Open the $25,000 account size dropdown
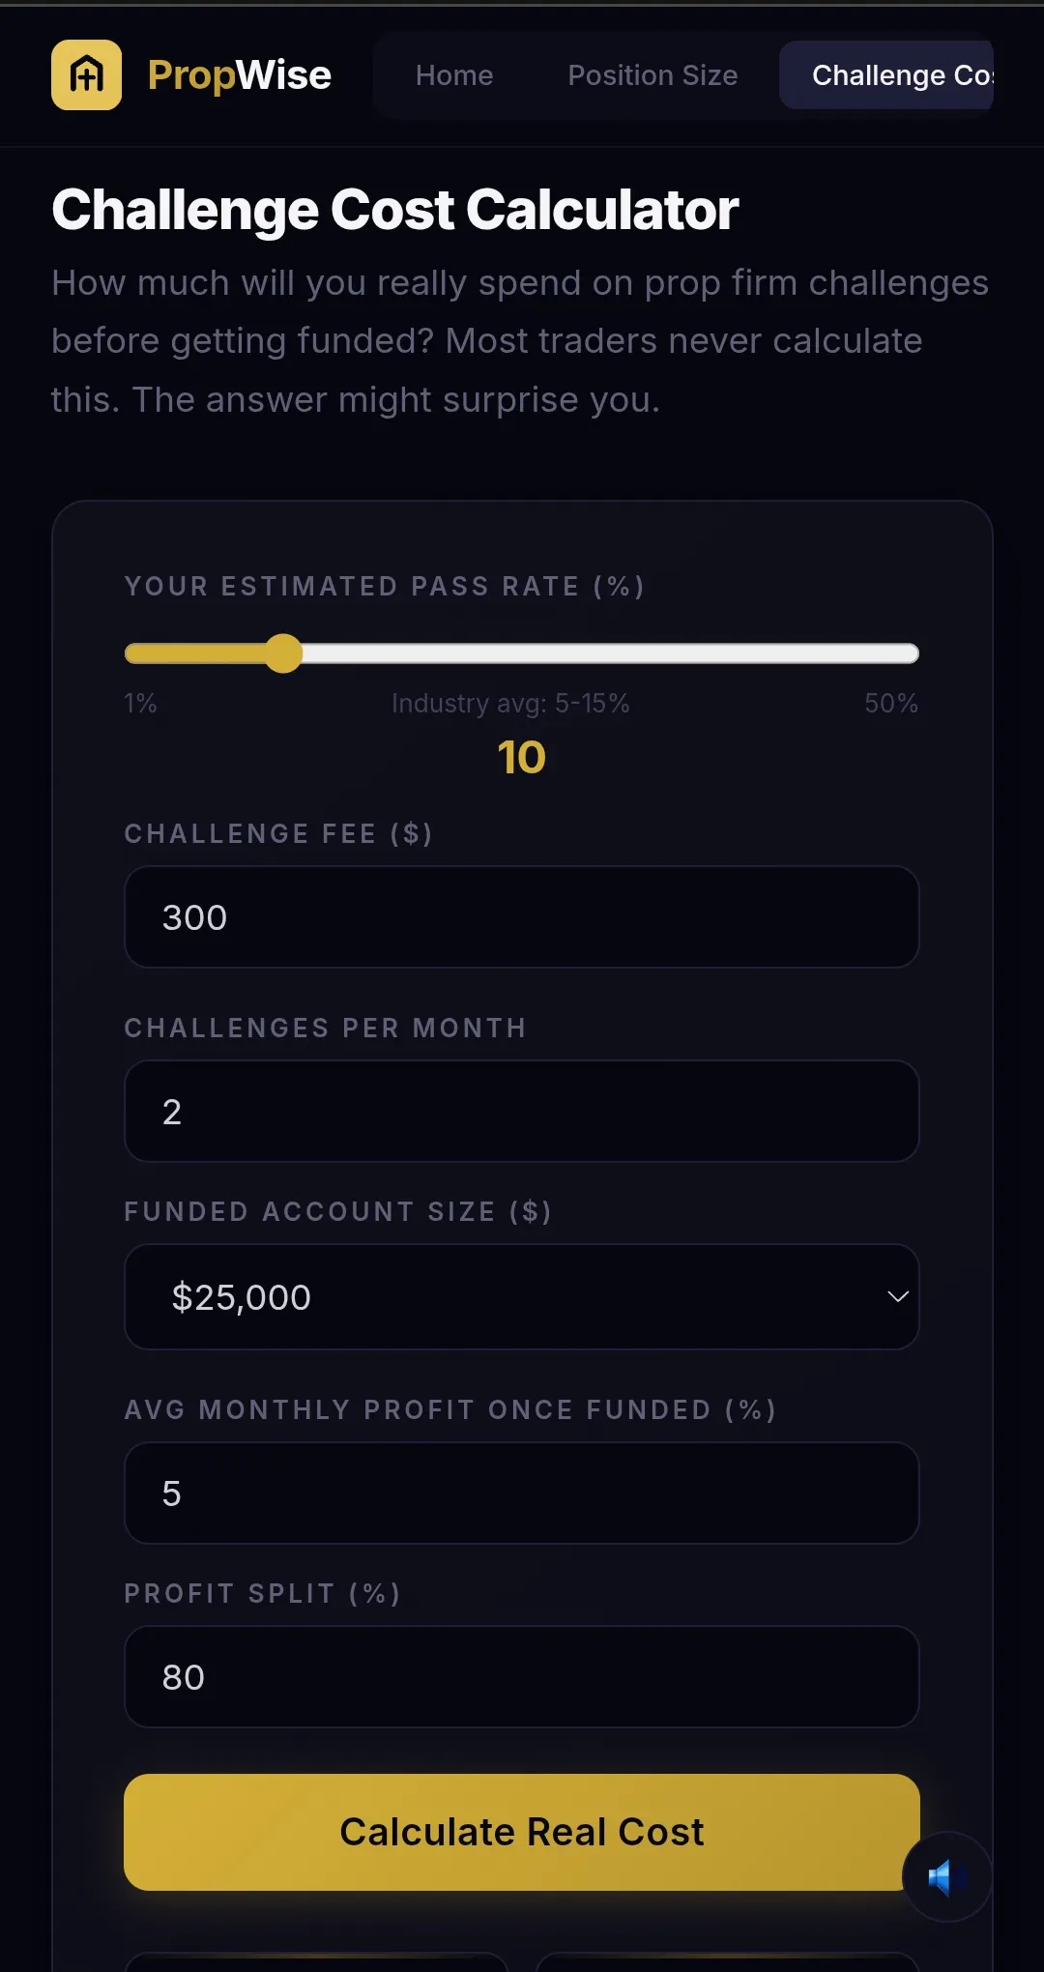This screenshot has height=1972, width=1044. 521,1296
